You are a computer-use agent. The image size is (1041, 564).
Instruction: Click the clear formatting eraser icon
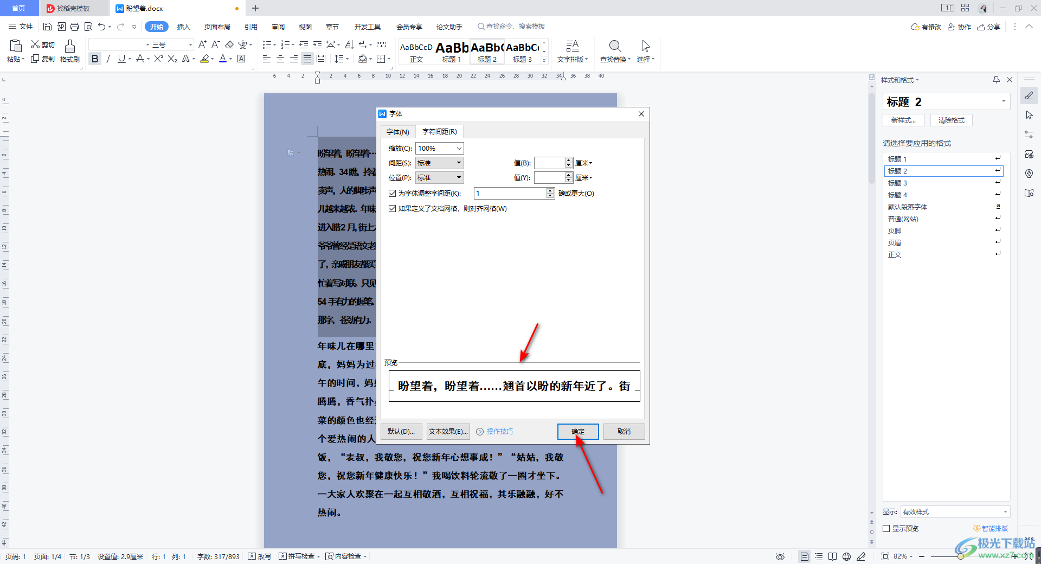pos(229,44)
